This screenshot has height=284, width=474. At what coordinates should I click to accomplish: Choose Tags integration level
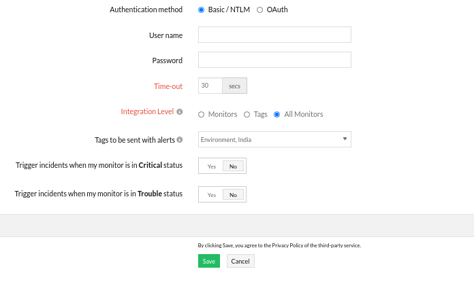point(247,115)
